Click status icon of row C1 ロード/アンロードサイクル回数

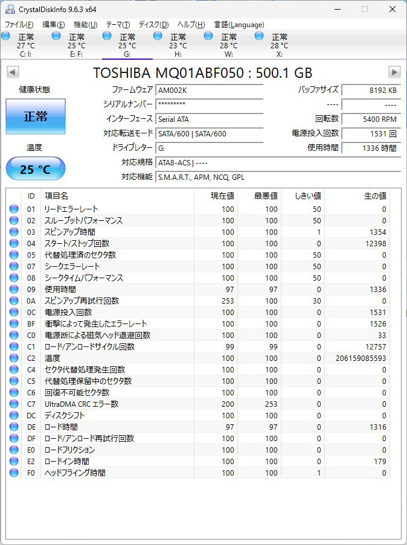(14, 346)
